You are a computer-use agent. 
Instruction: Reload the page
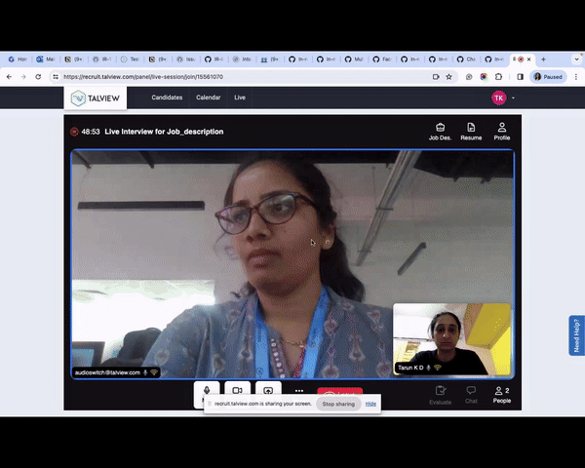(x=38, y=76)
